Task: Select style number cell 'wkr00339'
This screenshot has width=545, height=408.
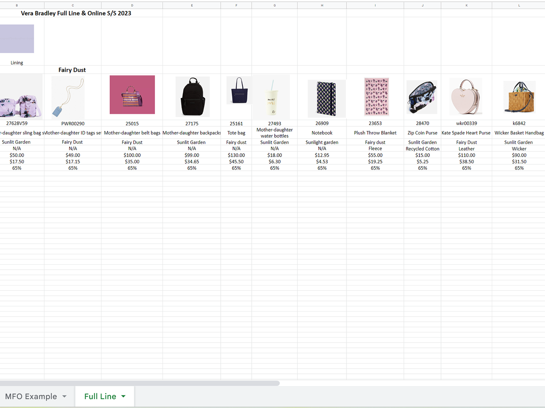Action: coord(467,123)
